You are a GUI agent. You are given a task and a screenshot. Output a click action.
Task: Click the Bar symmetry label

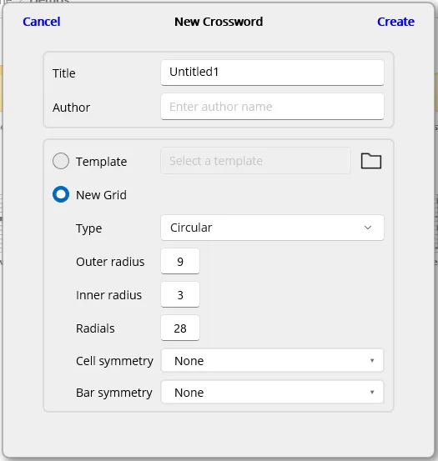tap(114, 393)
